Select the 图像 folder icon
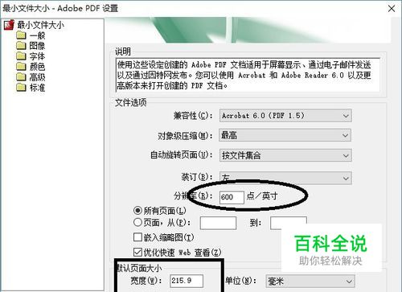Viewport: 402px width, 292px height. point(21,46)
